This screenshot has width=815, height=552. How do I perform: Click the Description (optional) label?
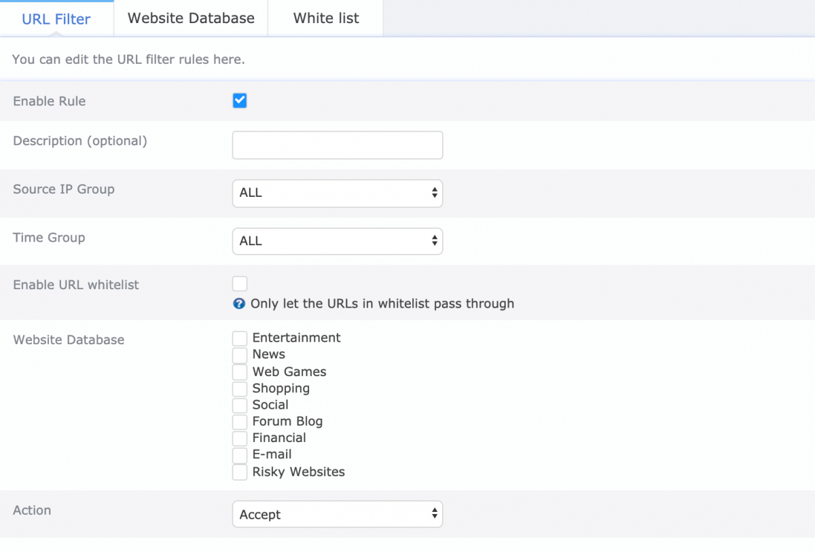coord(80,141)
